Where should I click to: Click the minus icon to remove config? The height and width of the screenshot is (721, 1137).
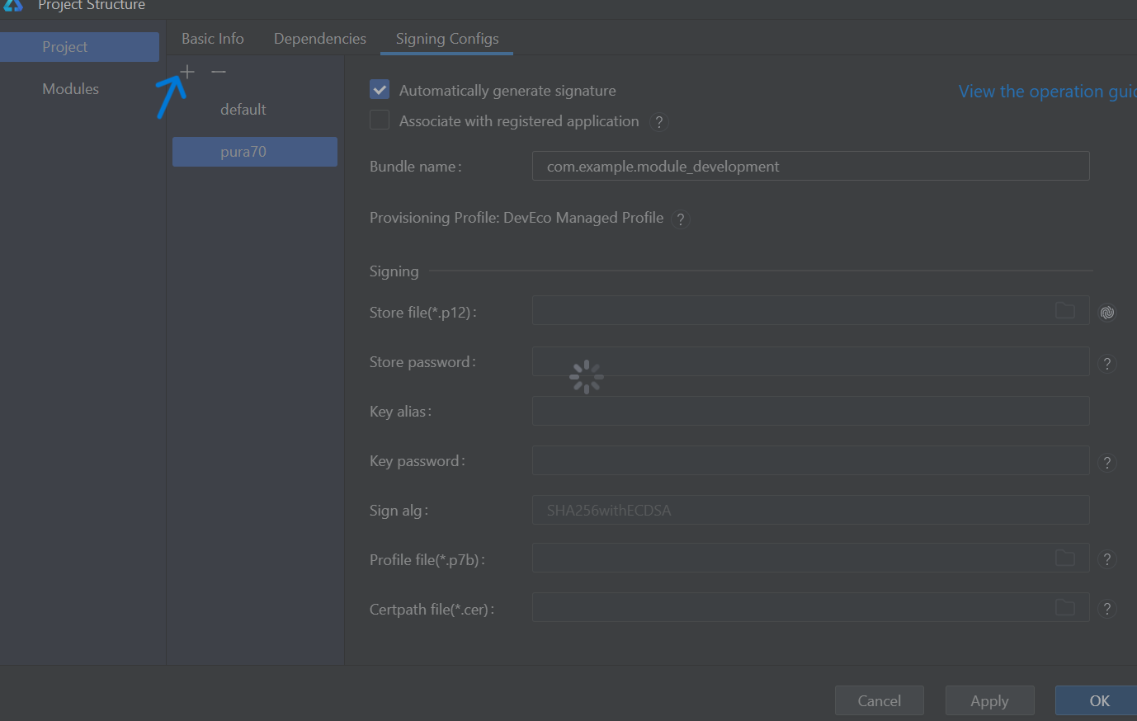[218, 73]
